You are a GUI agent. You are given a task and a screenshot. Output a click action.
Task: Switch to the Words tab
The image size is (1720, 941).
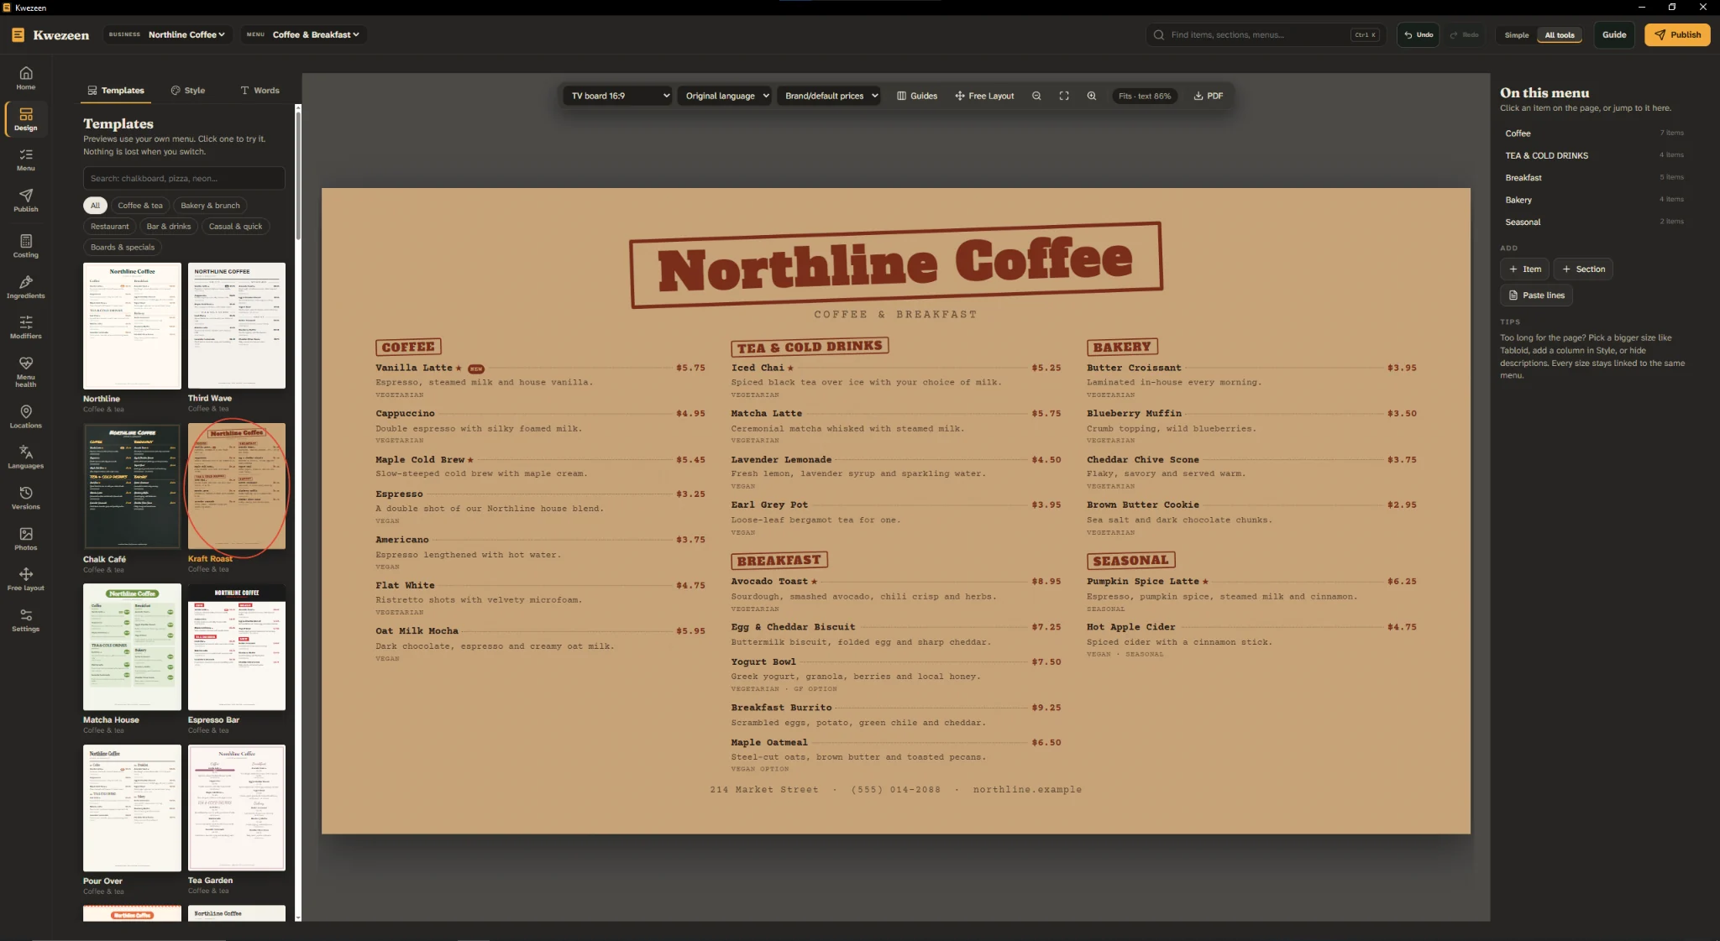(x=260, y=91)
